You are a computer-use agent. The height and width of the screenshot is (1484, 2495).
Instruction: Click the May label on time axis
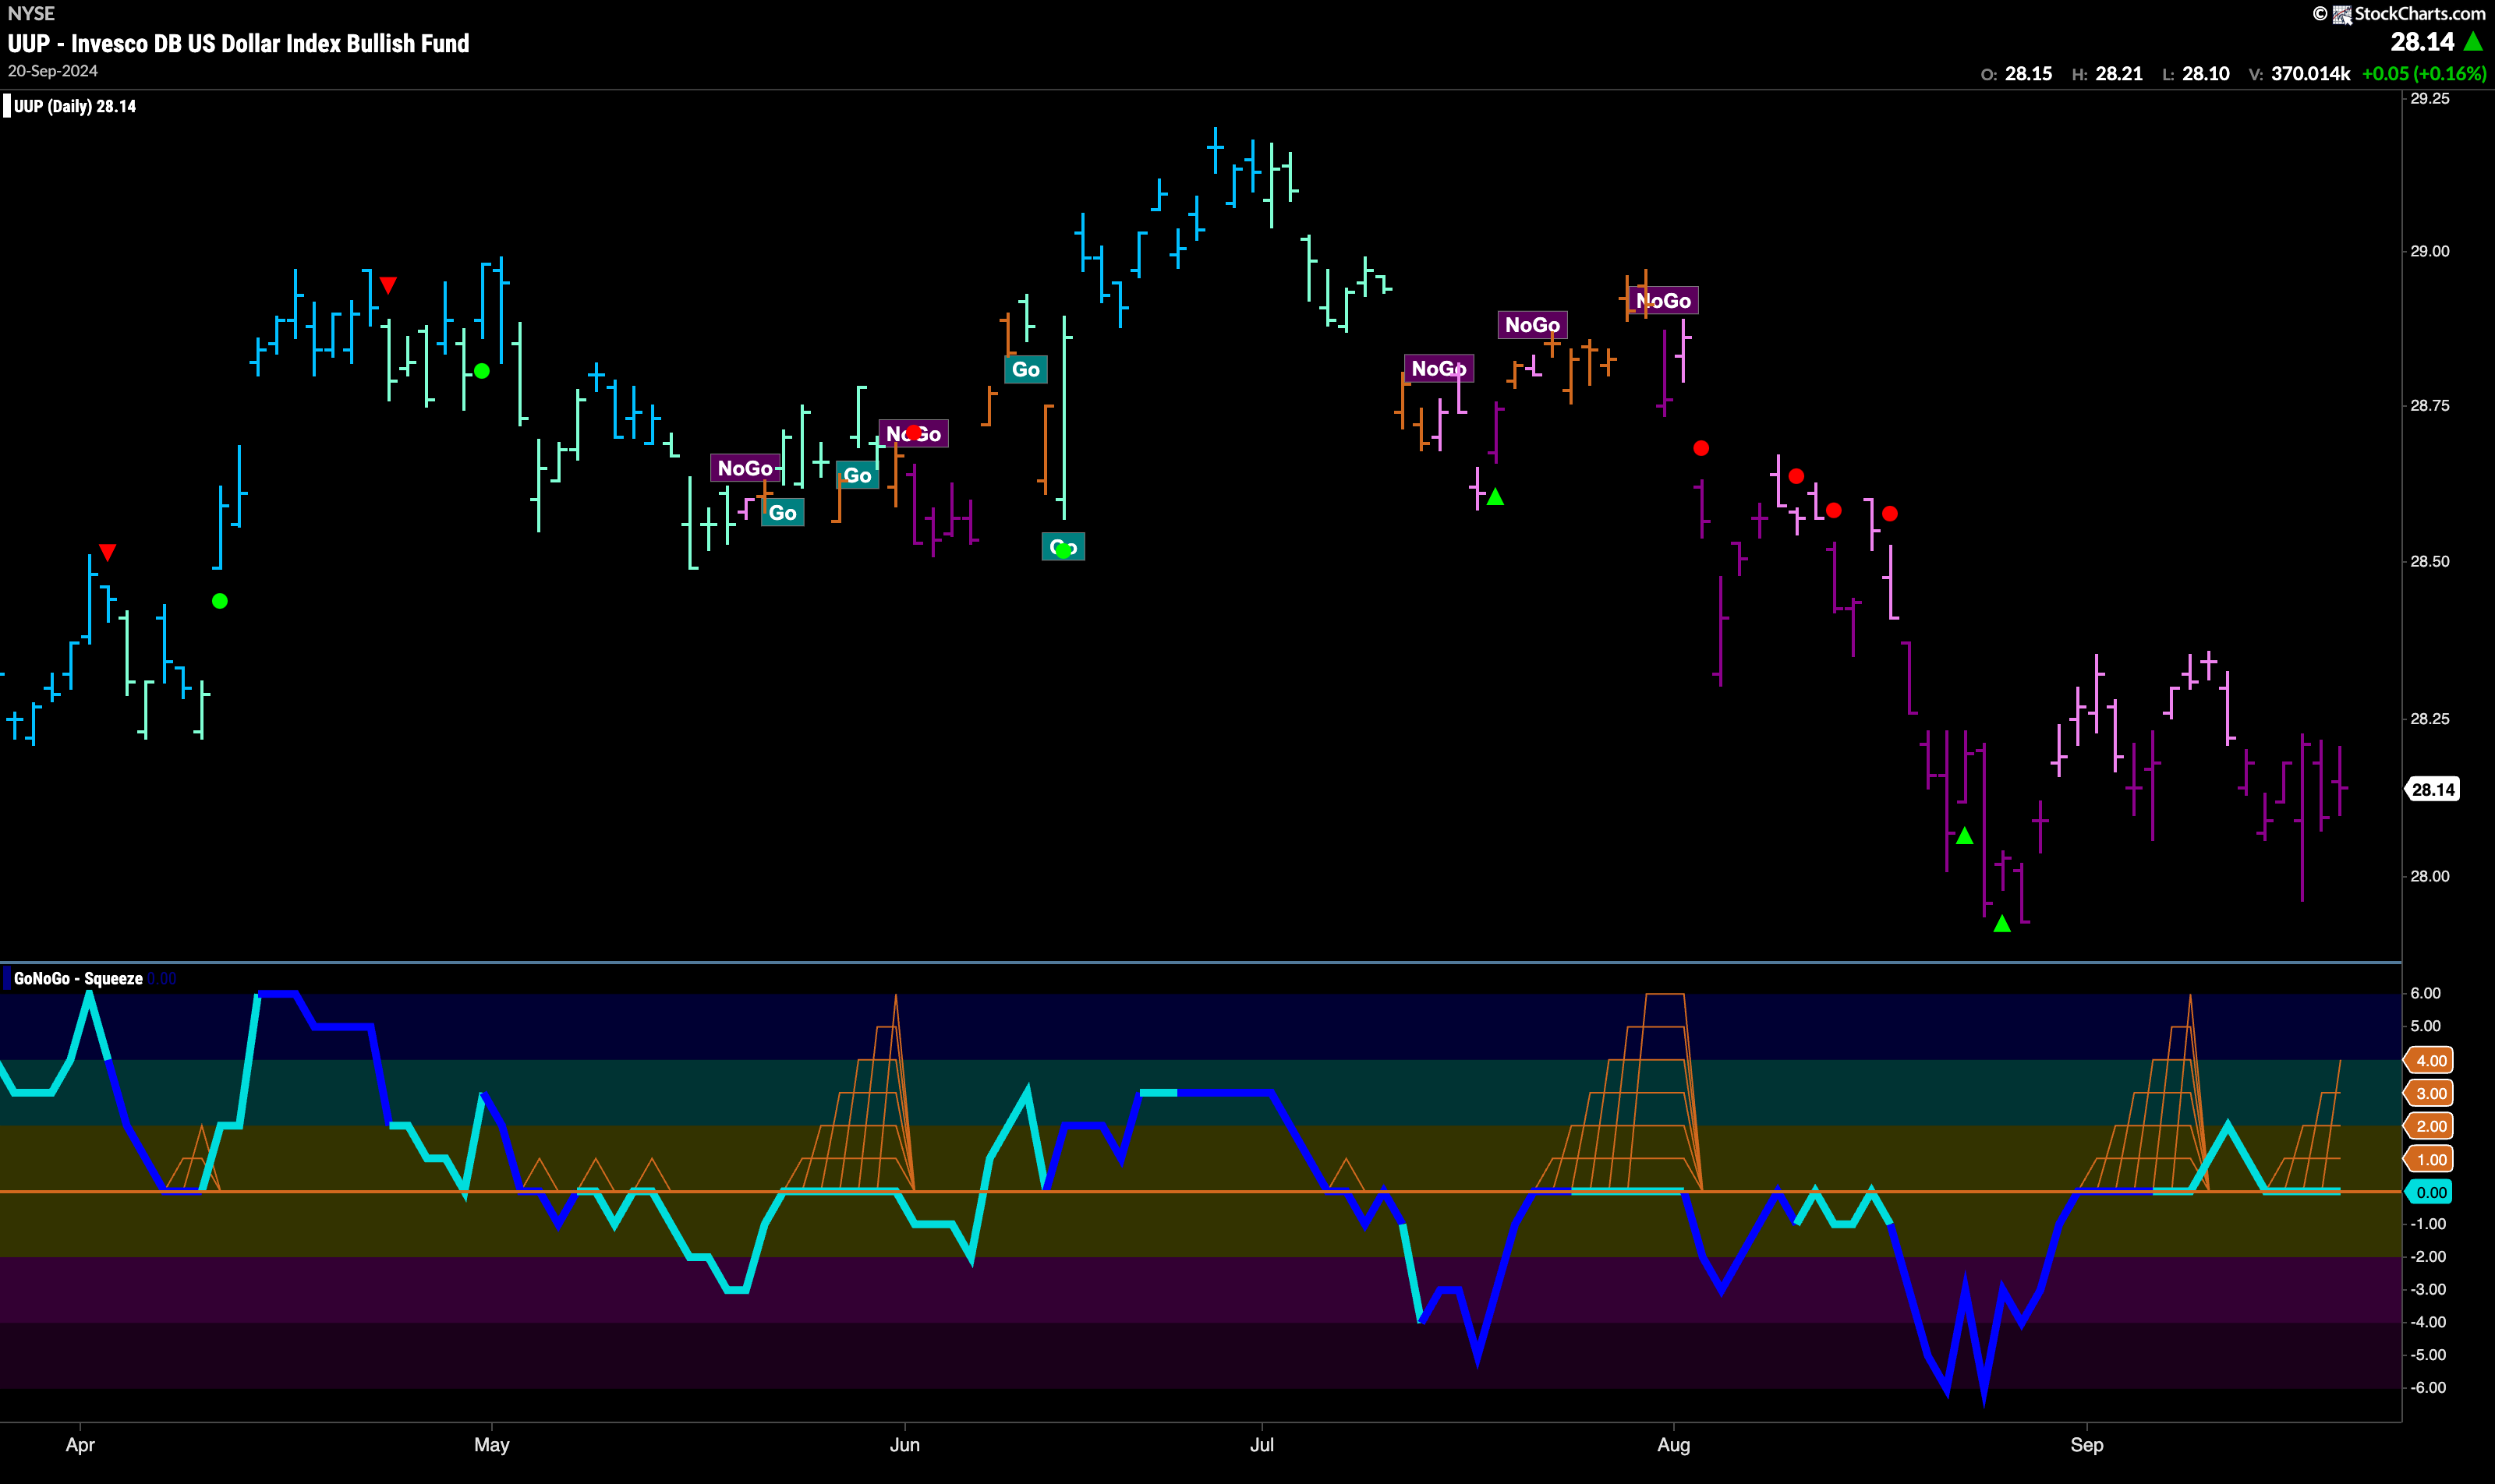pos(491,1444)
